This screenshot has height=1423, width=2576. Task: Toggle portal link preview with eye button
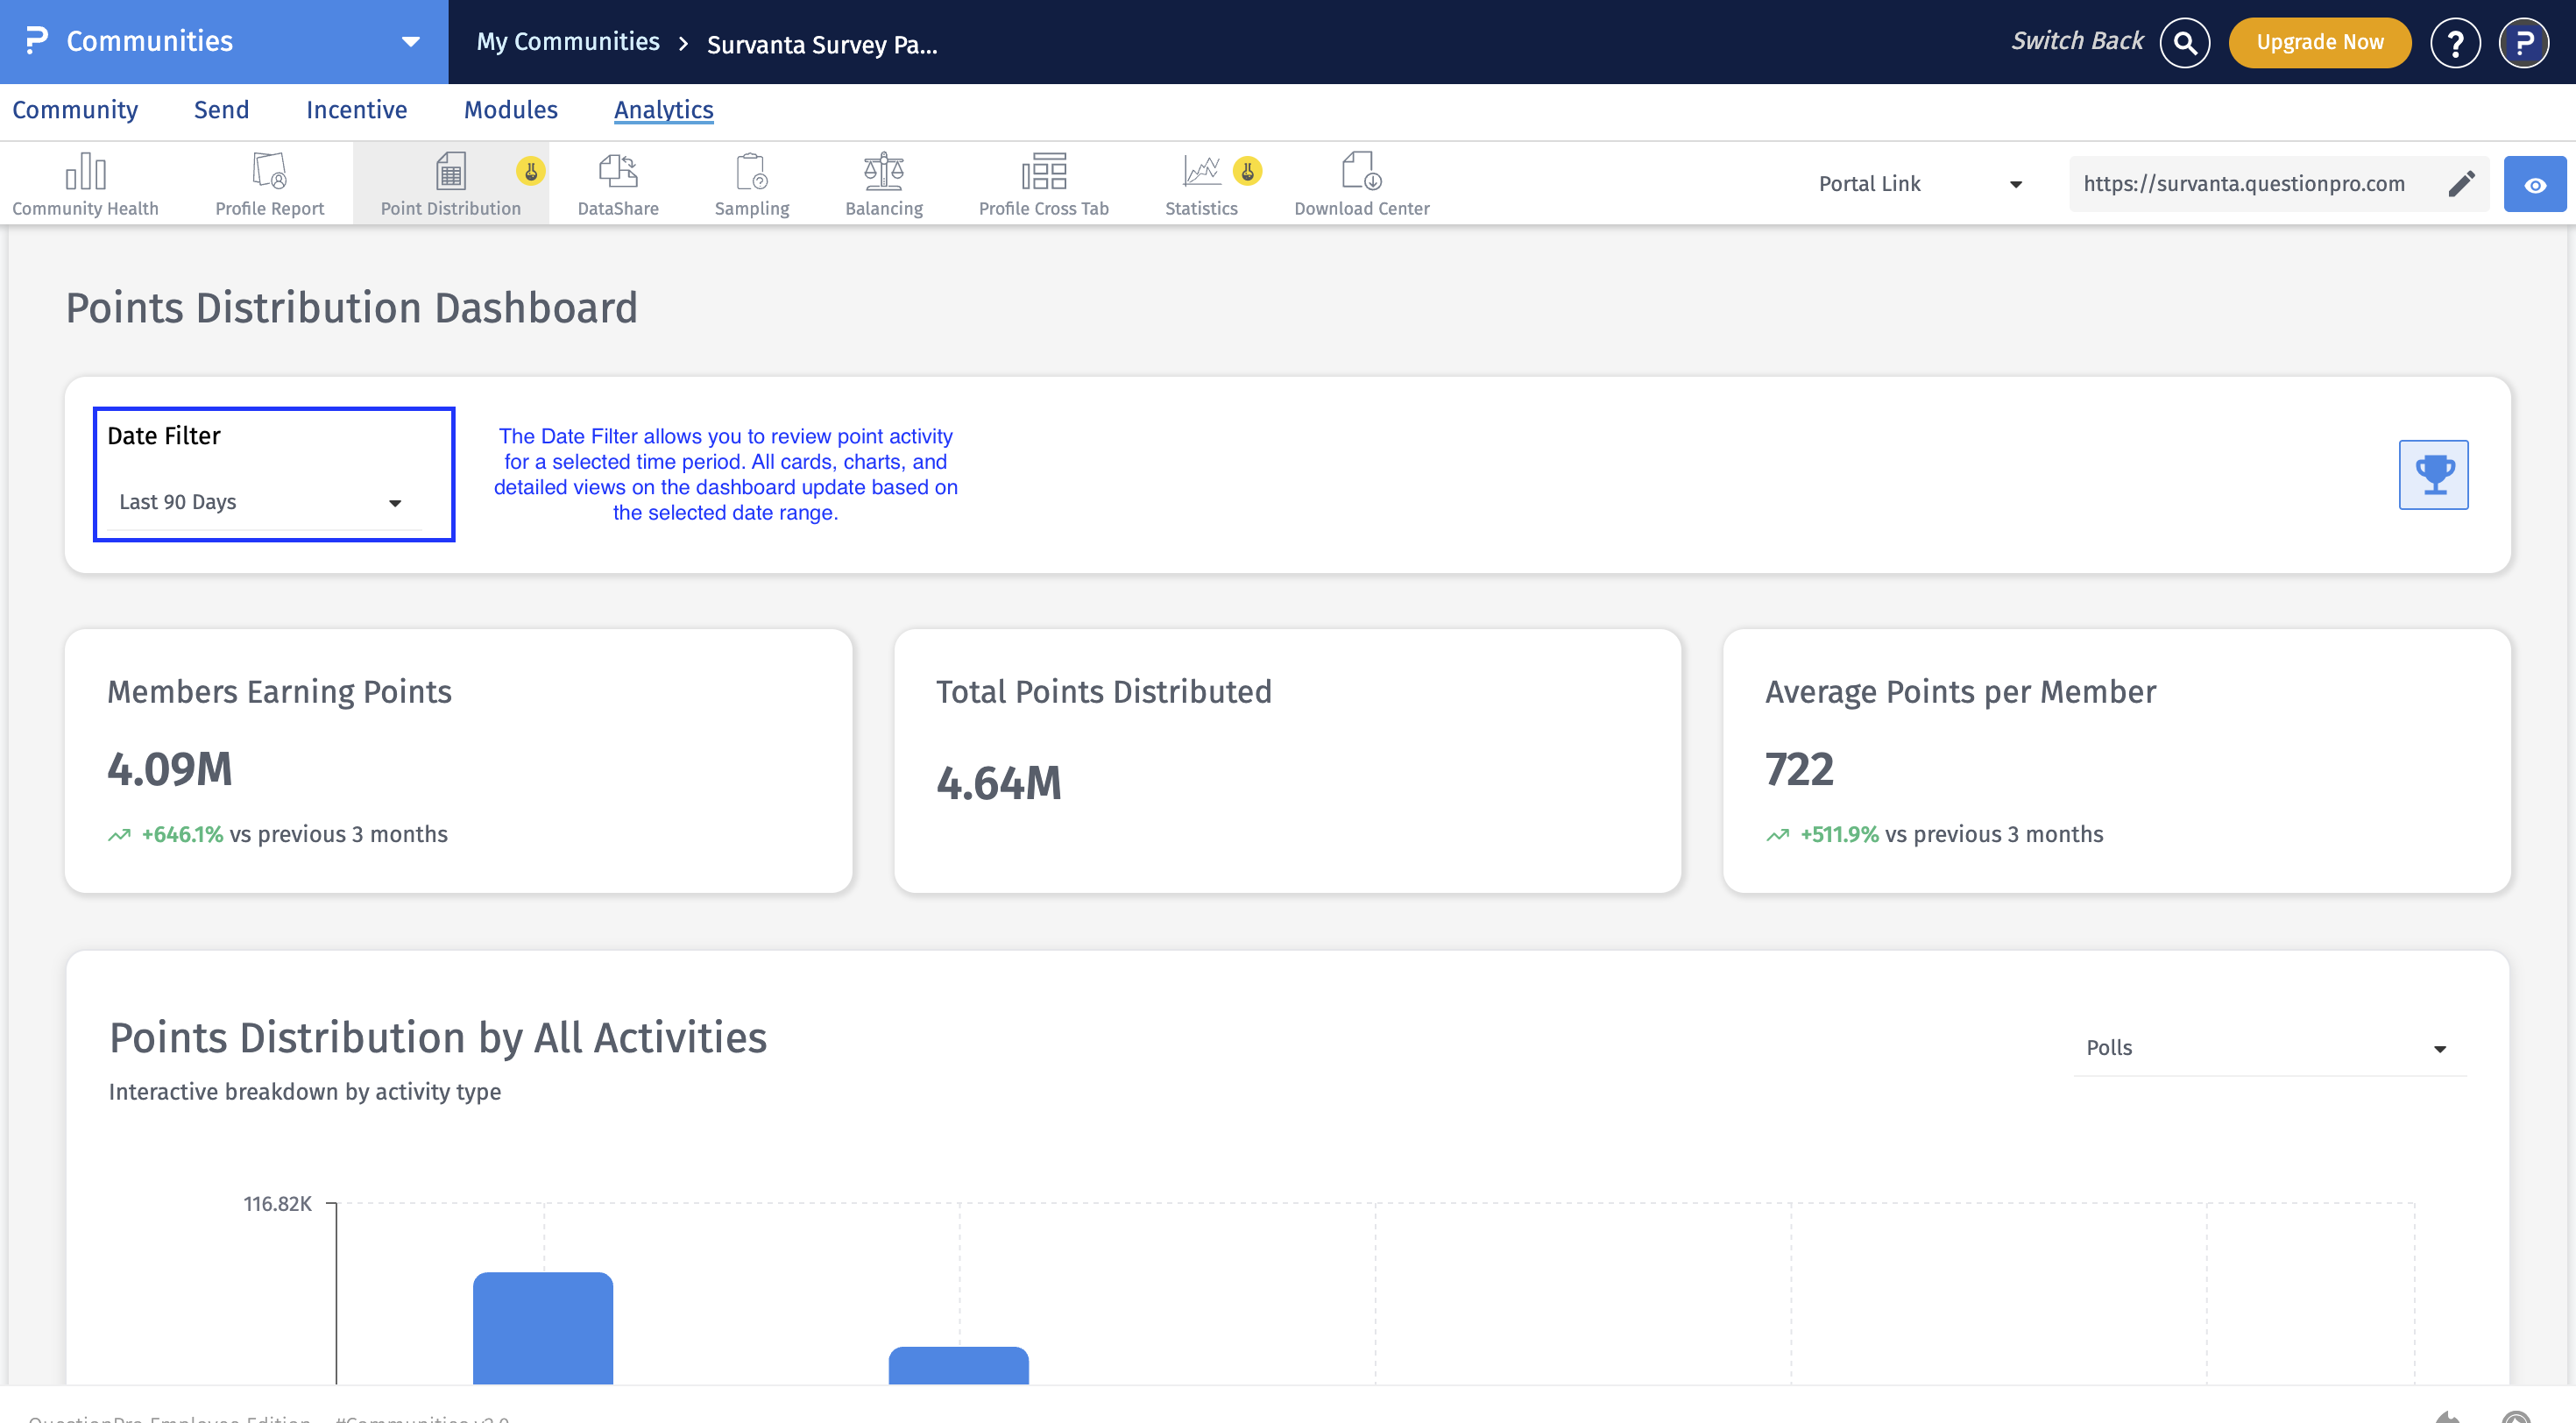click(x=2536, y=183)
